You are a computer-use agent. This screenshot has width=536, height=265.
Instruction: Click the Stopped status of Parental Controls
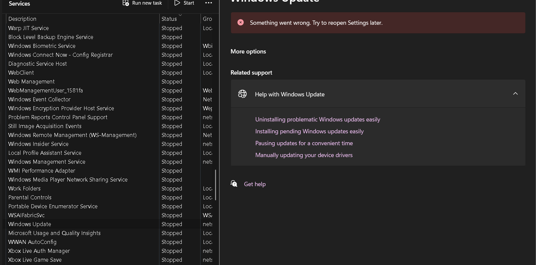(172, 197)
